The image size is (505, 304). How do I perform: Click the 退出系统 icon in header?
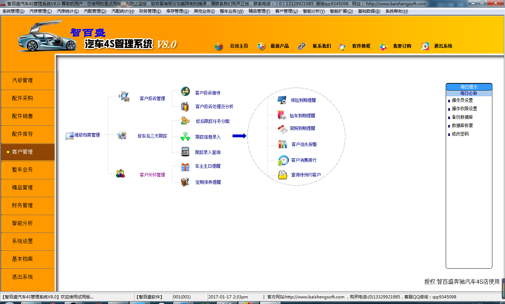[x=425, y=46]
